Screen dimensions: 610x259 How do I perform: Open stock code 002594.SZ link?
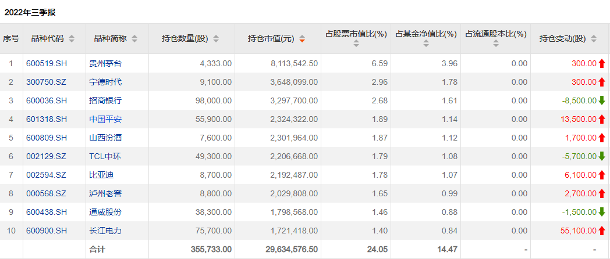click(x=47, y=175)
